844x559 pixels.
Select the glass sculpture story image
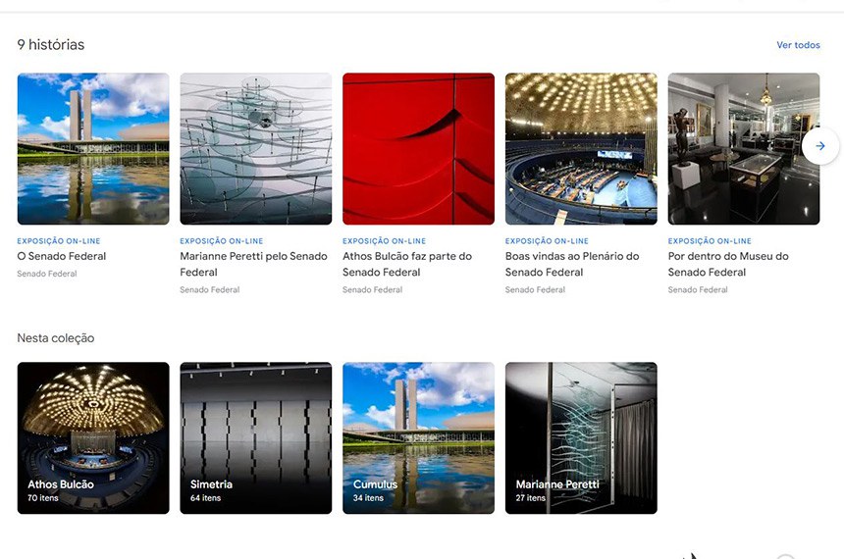click(255, 149)
